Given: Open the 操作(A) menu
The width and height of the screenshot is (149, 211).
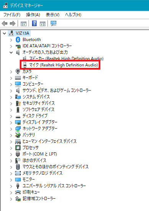Looking at the screenshot, I should coord(33,15).
